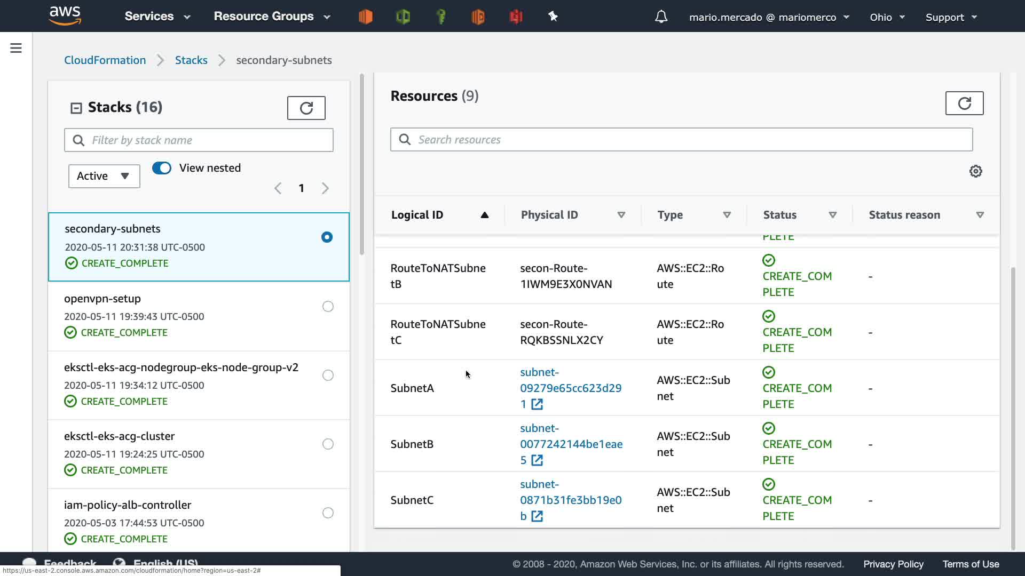Open the Resource Groups menu

272,17
